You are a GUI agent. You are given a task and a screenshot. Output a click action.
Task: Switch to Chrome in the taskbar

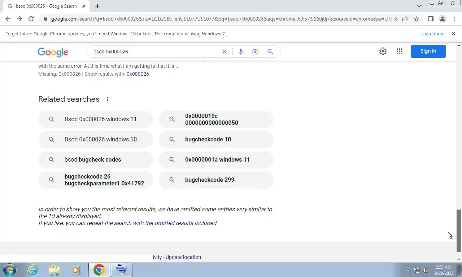pos(99,270)
